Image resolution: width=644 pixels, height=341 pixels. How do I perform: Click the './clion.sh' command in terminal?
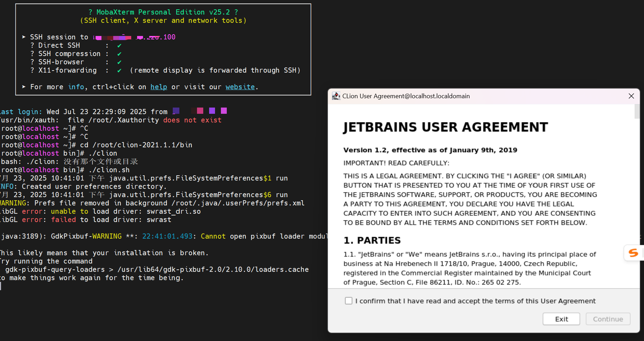tap(109, 170)
